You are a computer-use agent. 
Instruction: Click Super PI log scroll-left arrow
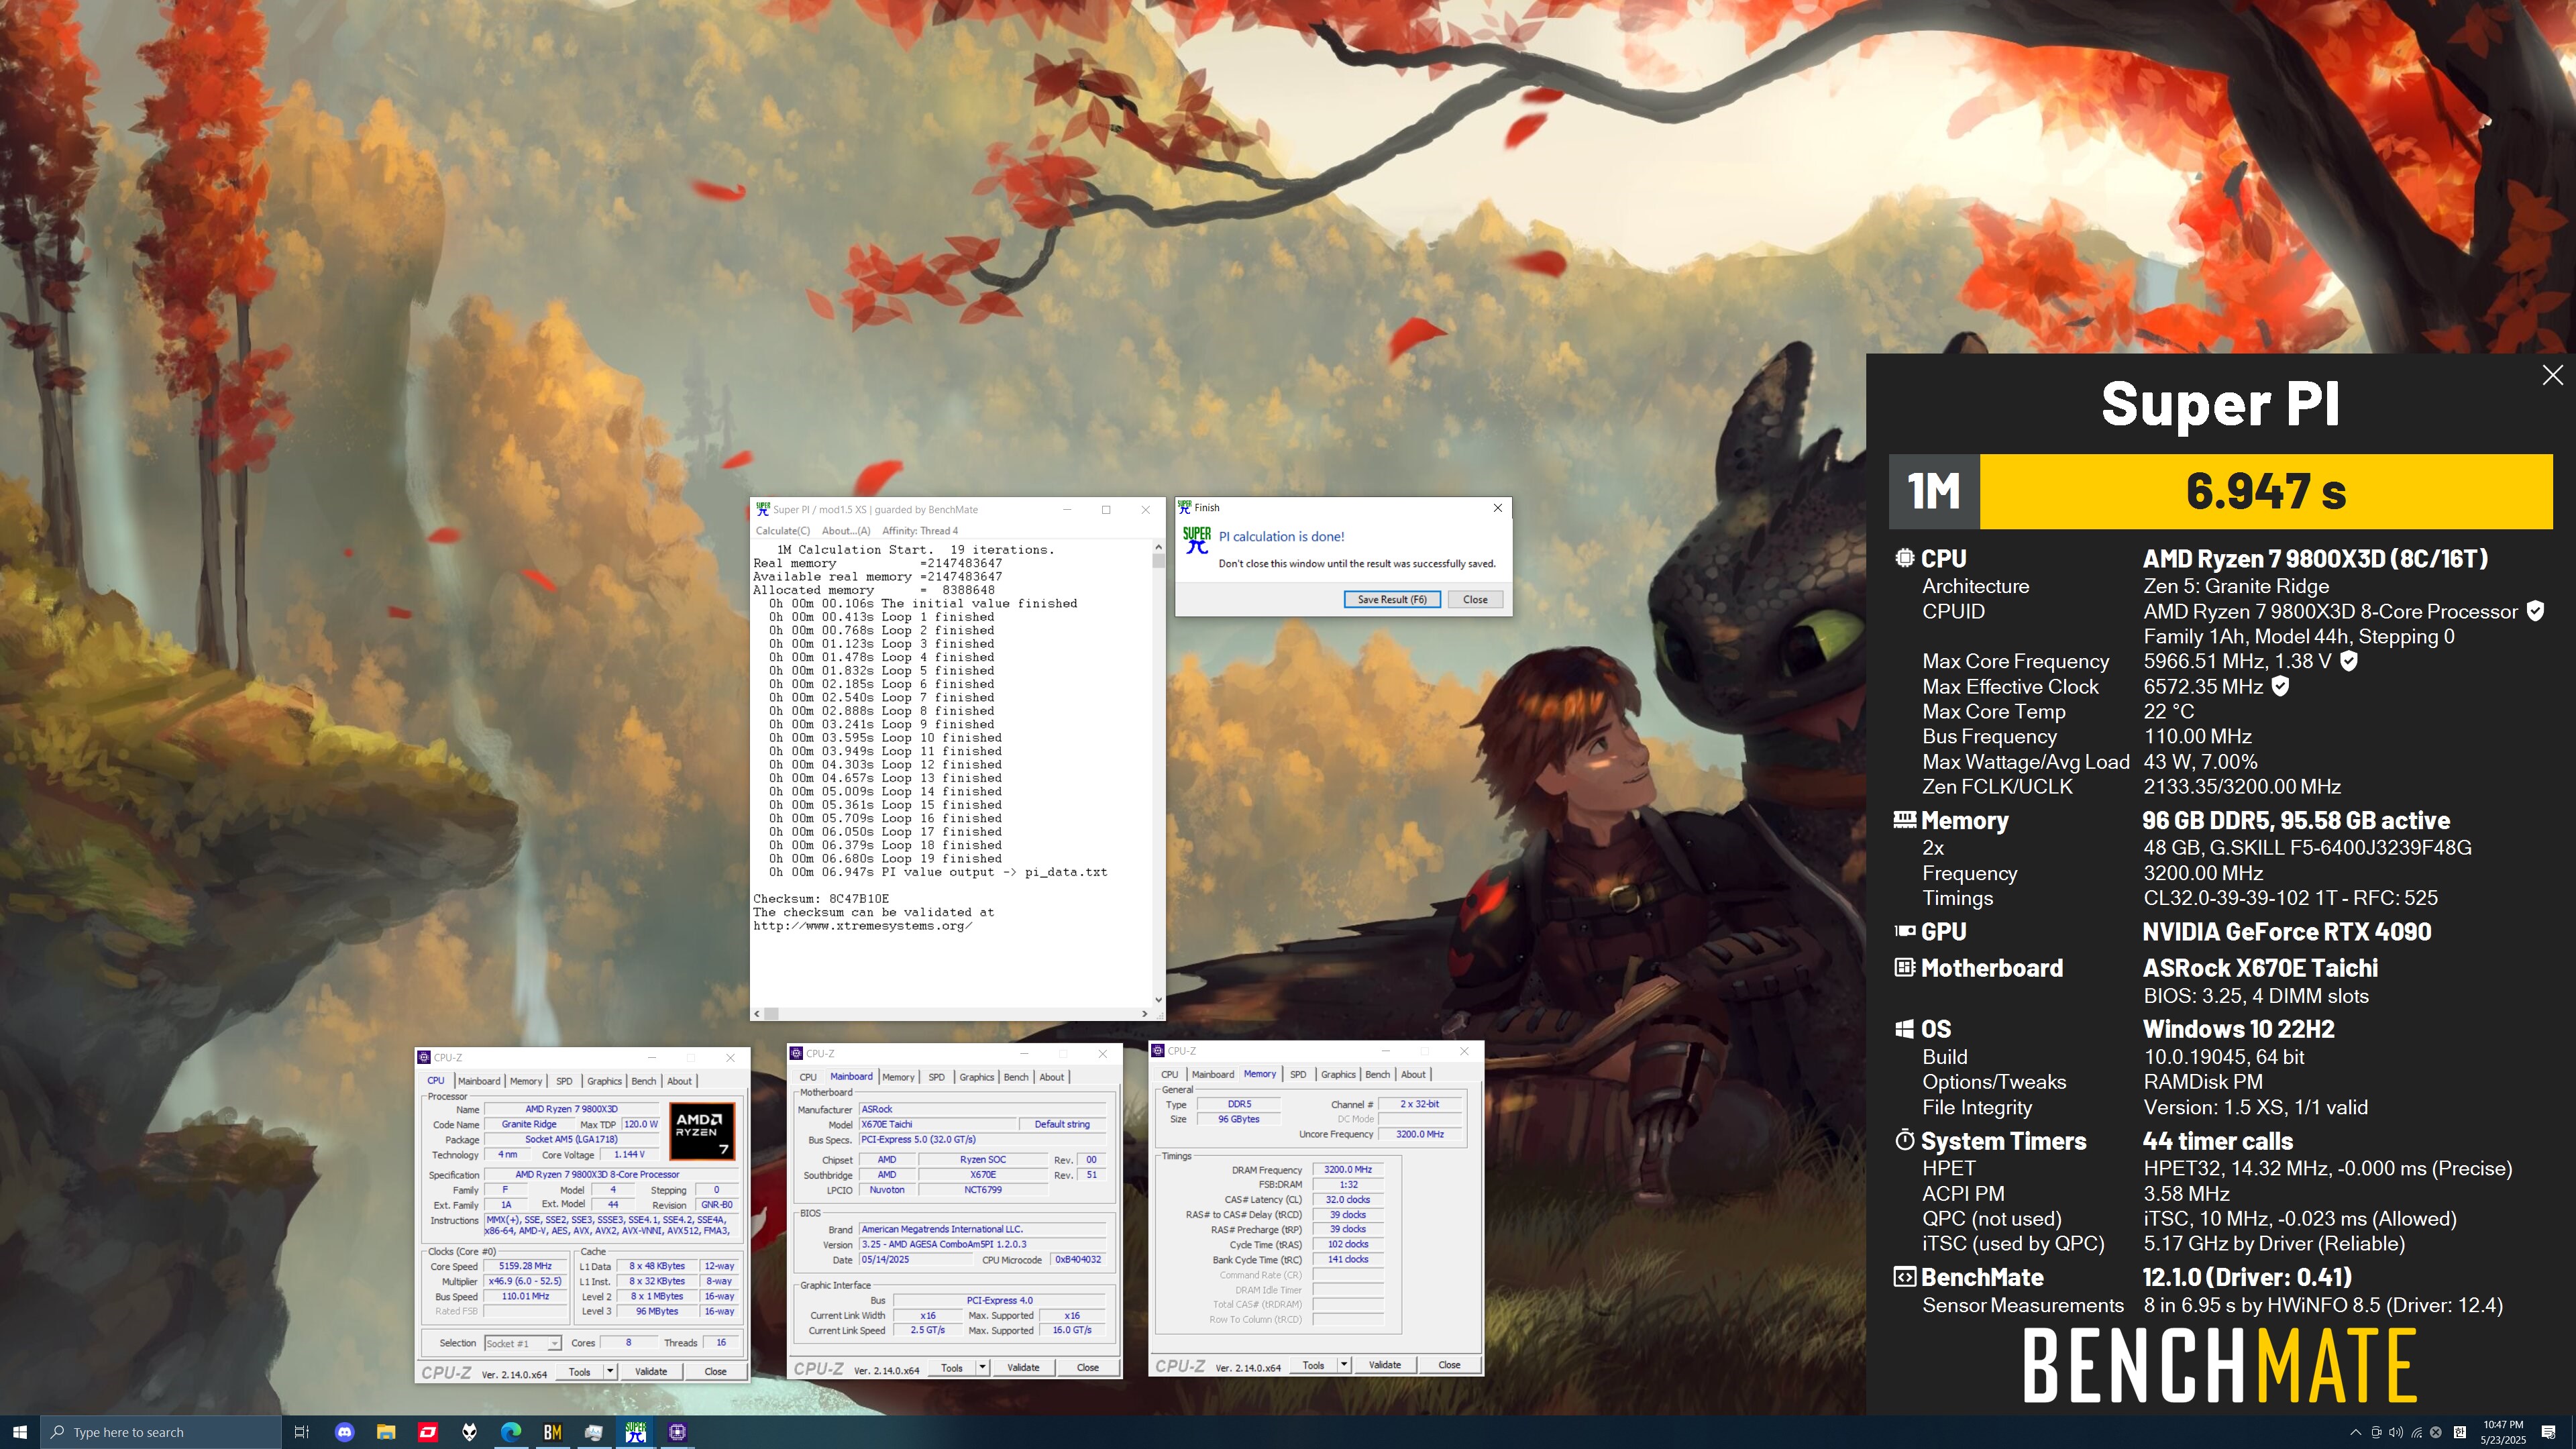(758, 1013)
